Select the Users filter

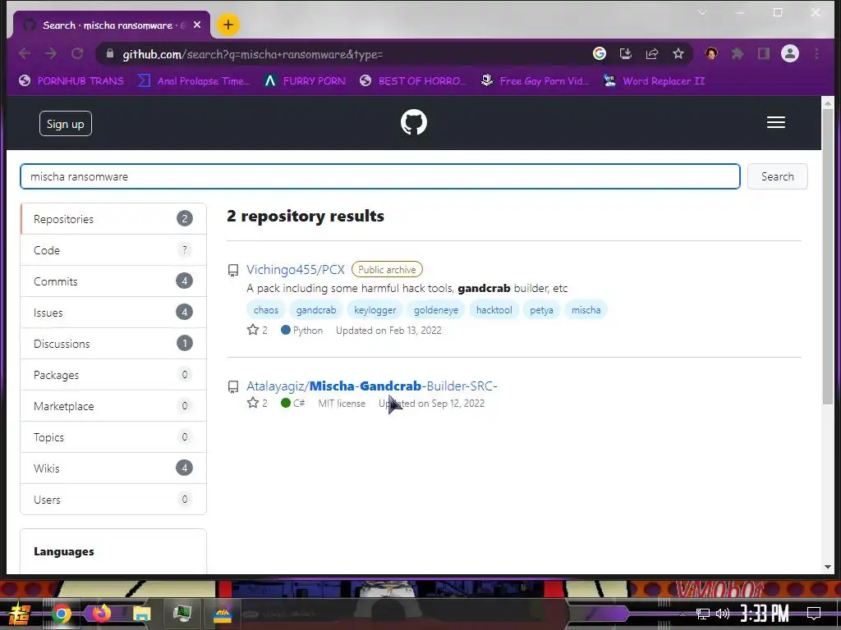pos(113,499)
